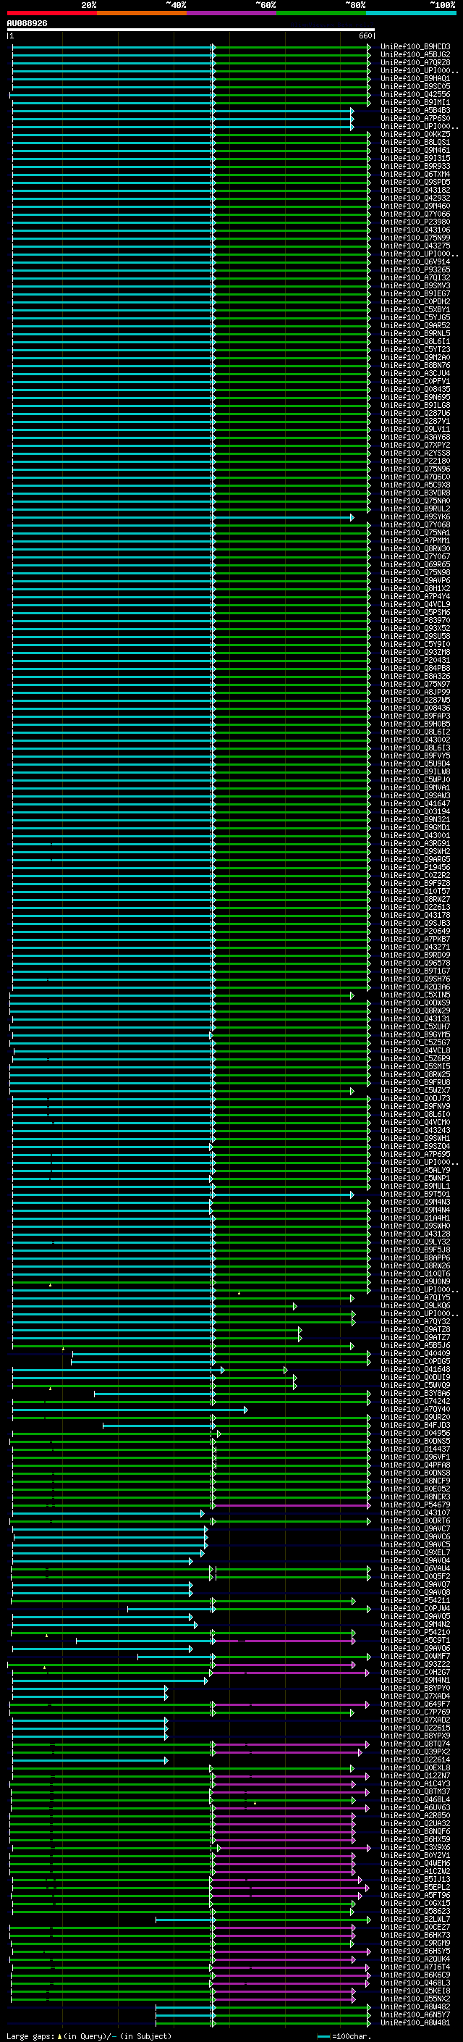Image resolution: width=463 pixels, height=2042 pixels.
Task: Click the purple ~60% identity legend bar
Action: coord(231,13)
